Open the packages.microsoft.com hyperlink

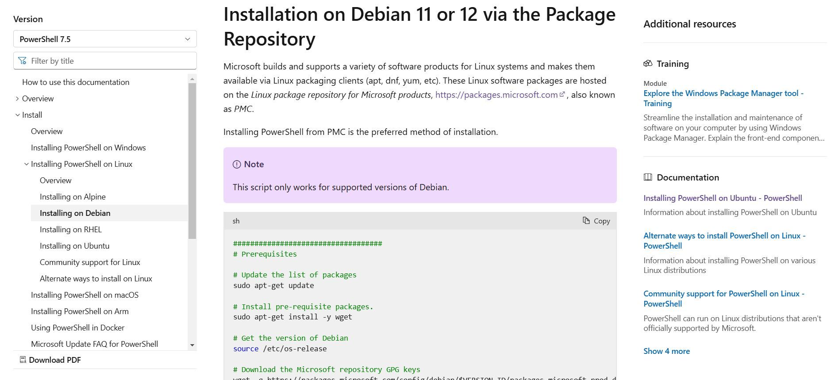(496, 94)
